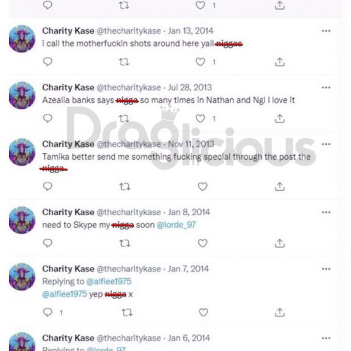The image size is (351, 351).
Task: Like the Jan 8, 2014 tweet
Action: pos(202,243)
